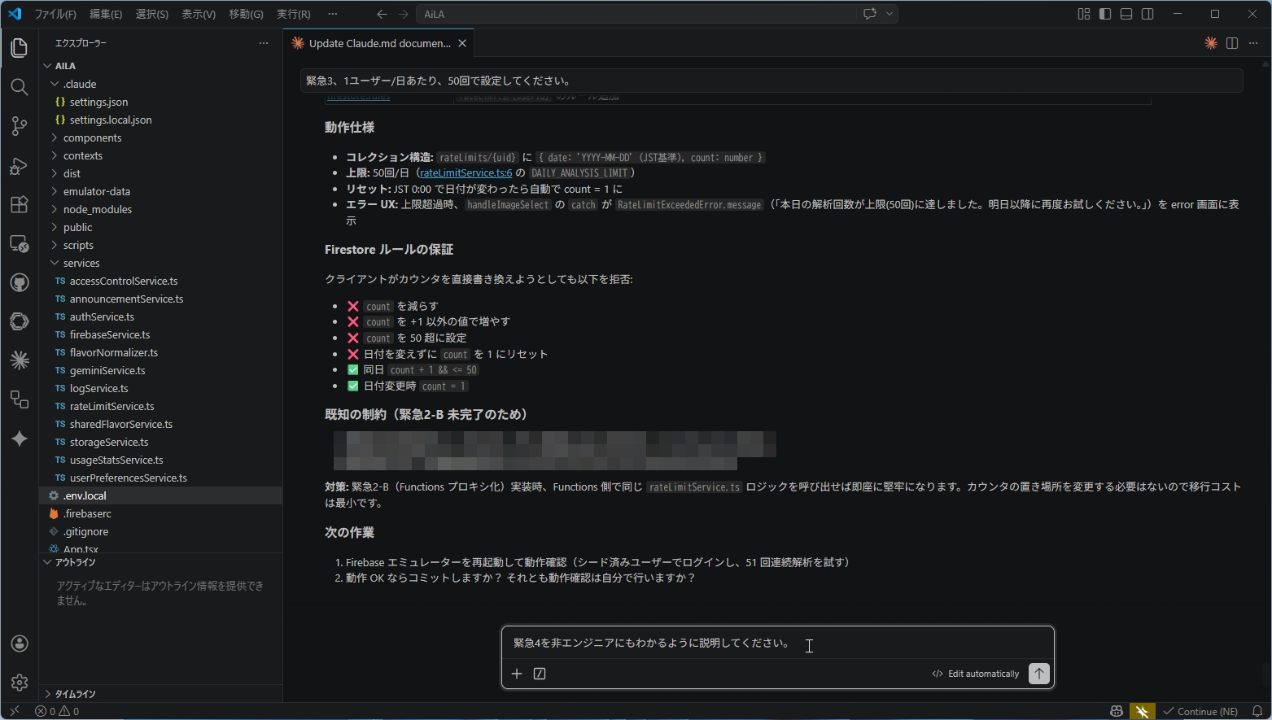
Task: Click the Copilot status bar icon
Action: click(1117, 711)
